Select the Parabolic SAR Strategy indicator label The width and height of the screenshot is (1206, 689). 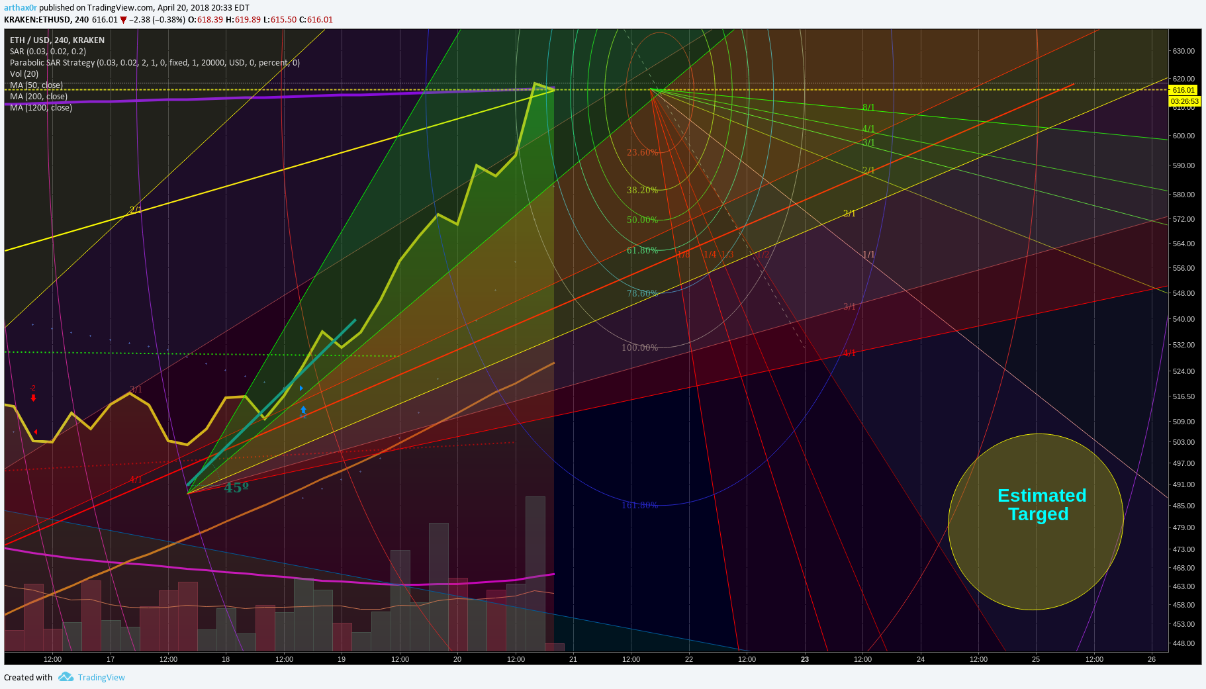[155, 63]
